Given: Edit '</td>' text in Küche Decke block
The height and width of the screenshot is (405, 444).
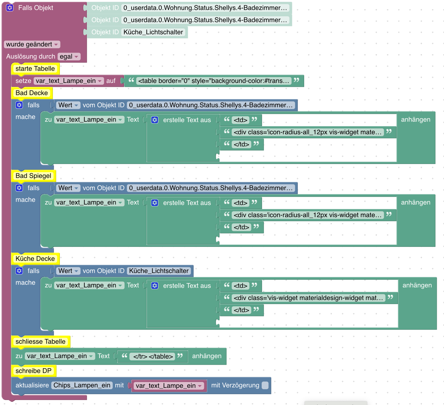Looking at the screenshot, I should click(241, 310).
